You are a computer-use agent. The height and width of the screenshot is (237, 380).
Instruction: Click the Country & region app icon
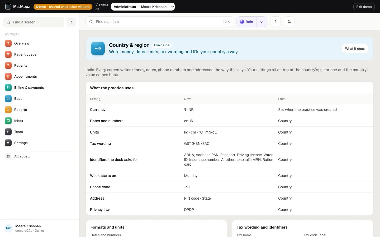(98, 48)
